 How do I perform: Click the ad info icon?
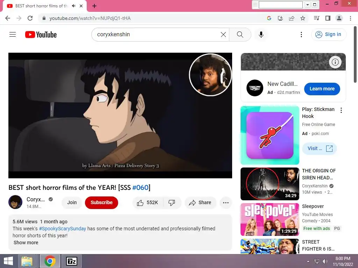tap(335, 62)
